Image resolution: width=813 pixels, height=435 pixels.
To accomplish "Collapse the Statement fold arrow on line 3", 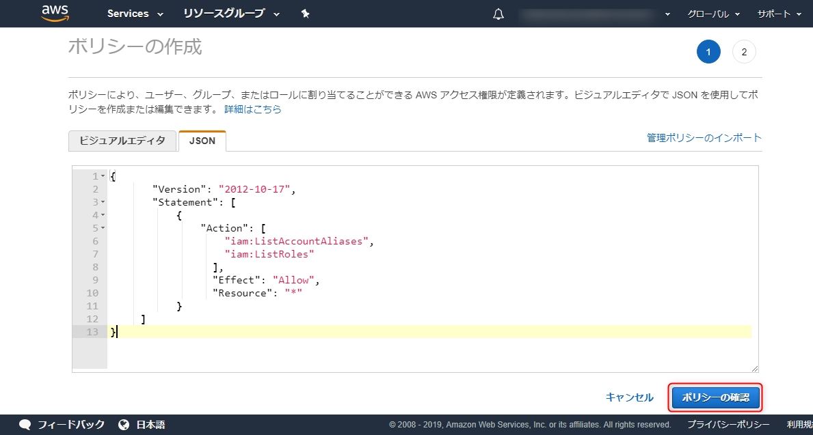I will tap(103, 203).
